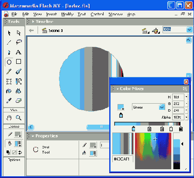Select the Paint Bucket tool
This screenshot has width=194, height=178.
[x=18, y=91]
